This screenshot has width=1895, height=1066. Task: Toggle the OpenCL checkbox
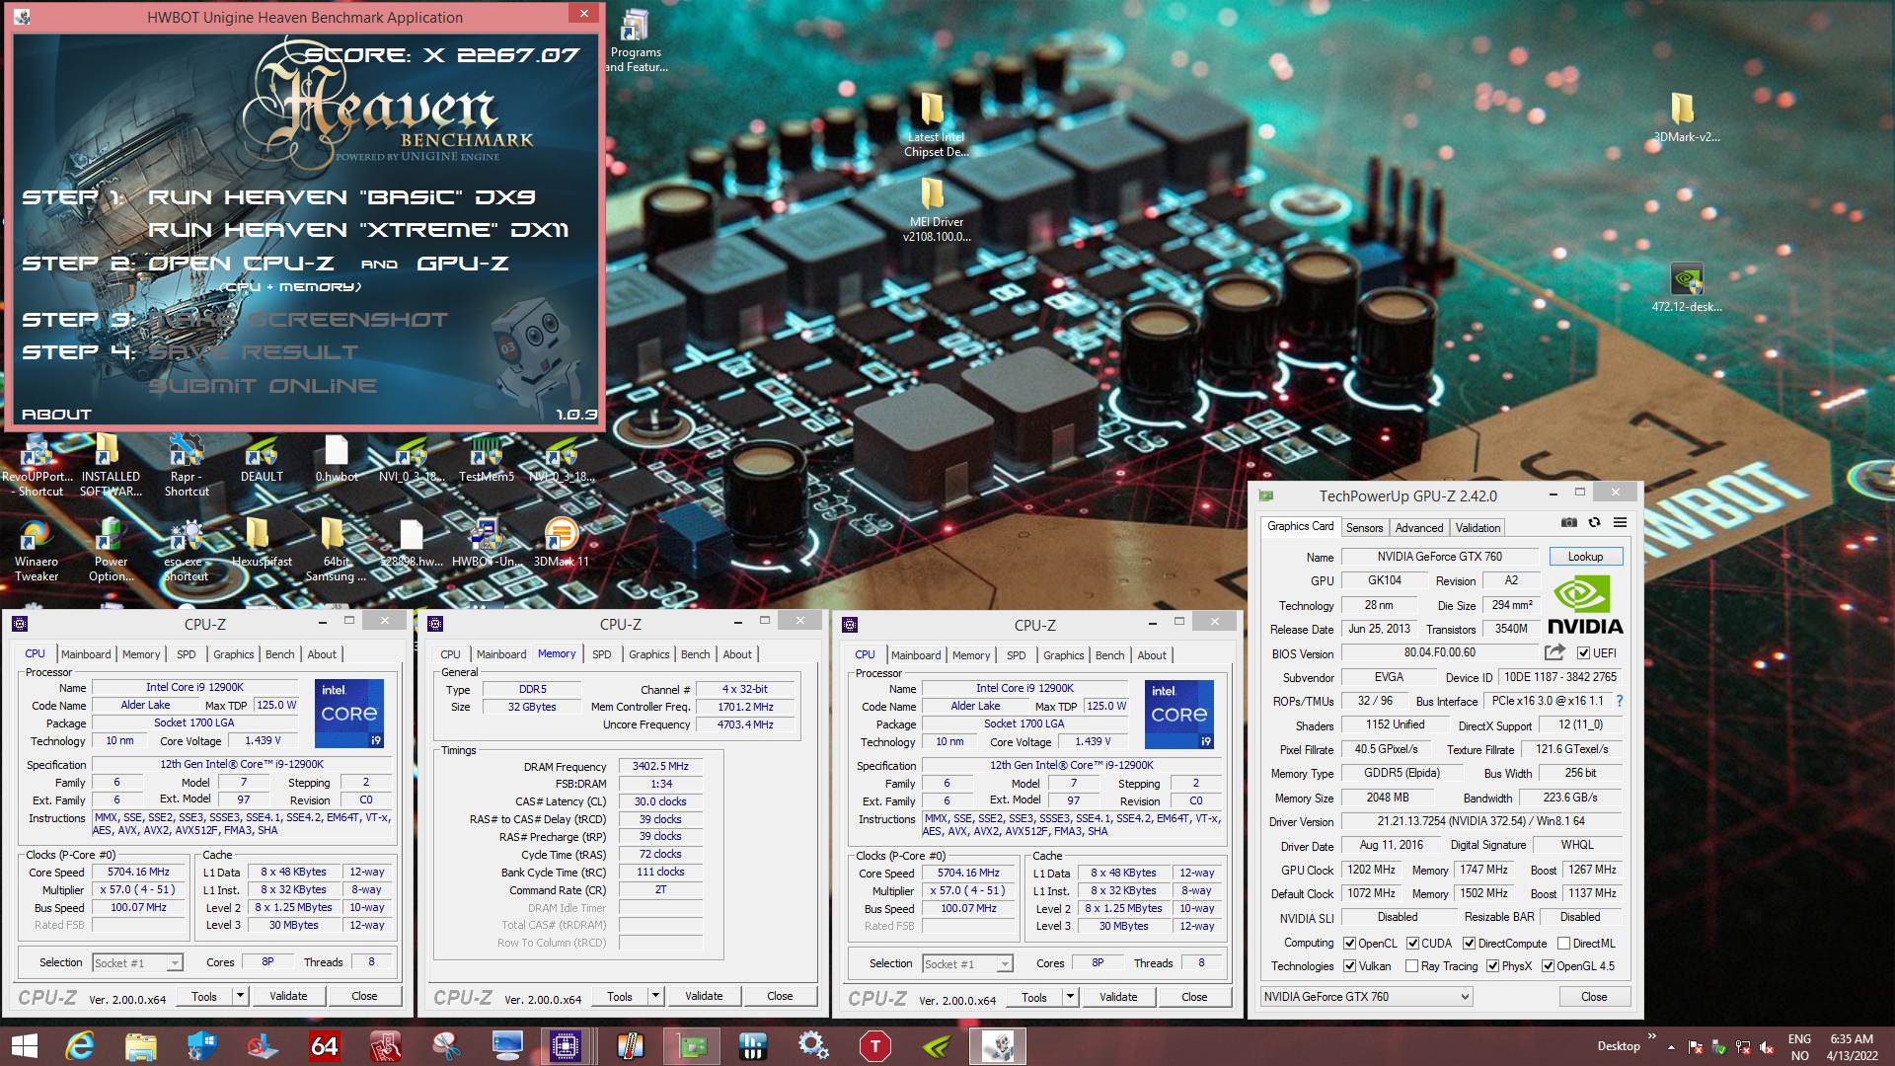(x=1349, y=944)
